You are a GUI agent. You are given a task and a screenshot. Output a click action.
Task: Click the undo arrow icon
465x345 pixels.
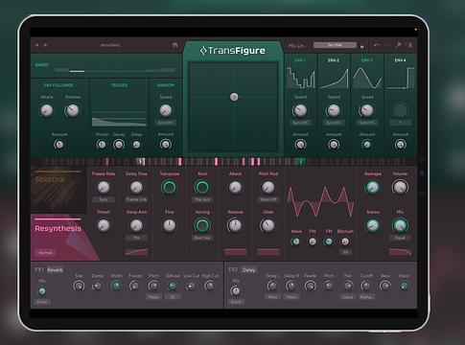(x=377, y=45)
